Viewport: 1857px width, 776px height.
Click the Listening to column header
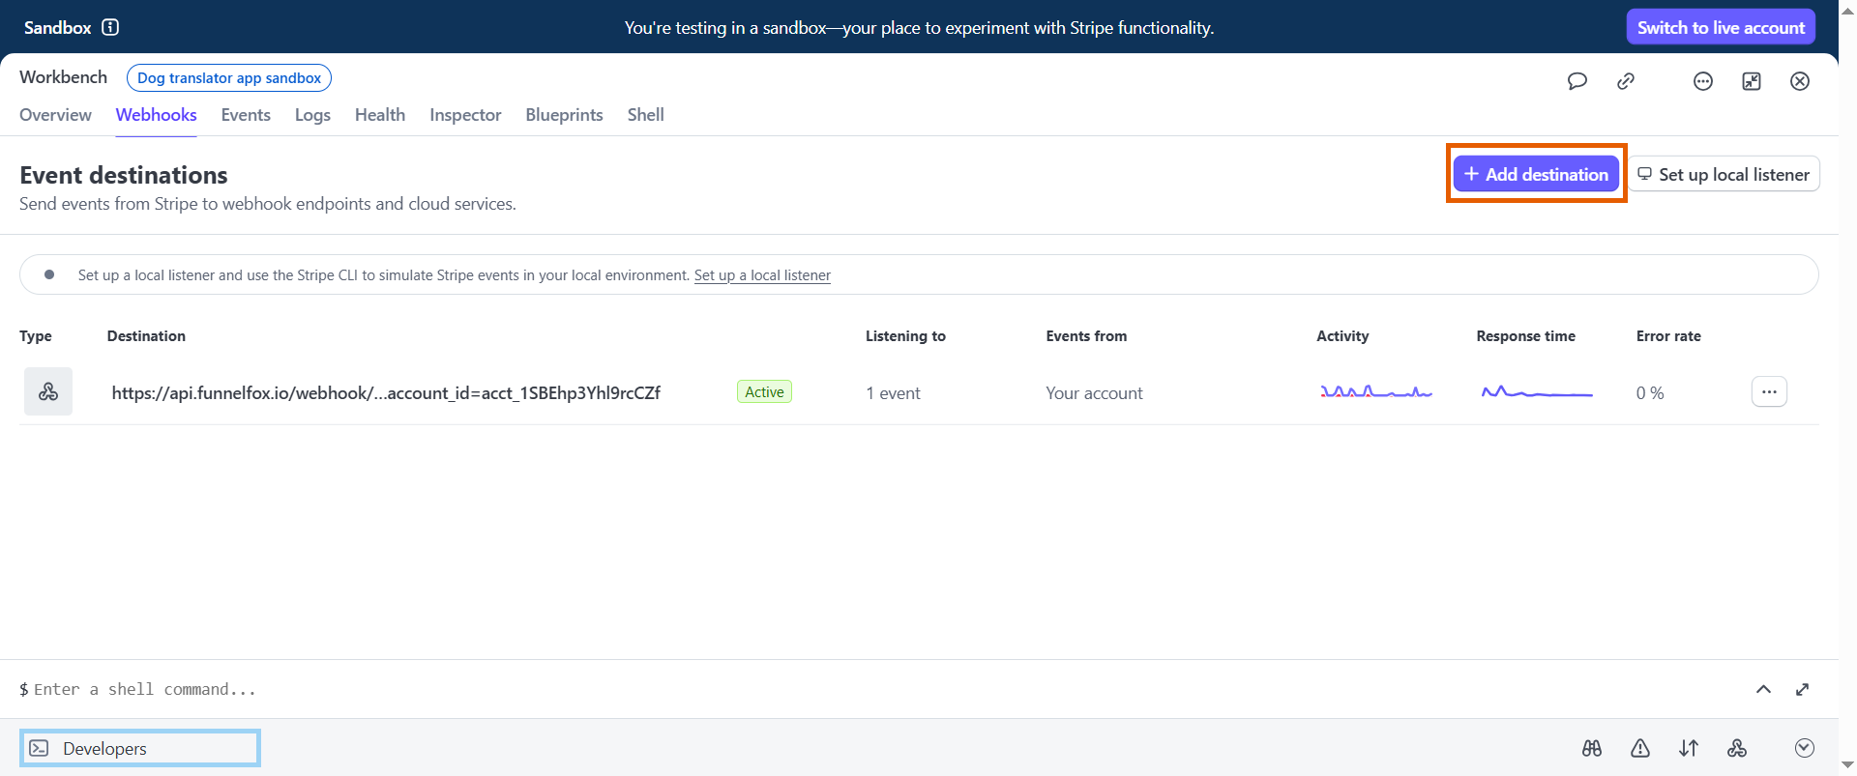[x=905, y=336]
